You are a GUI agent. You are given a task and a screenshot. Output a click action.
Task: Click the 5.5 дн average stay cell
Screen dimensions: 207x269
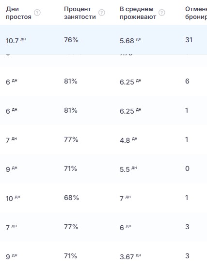[128, 169]
